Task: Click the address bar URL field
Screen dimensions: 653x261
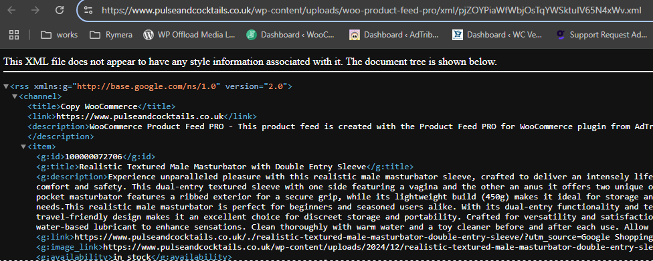Action: click(x=371, y=11)
